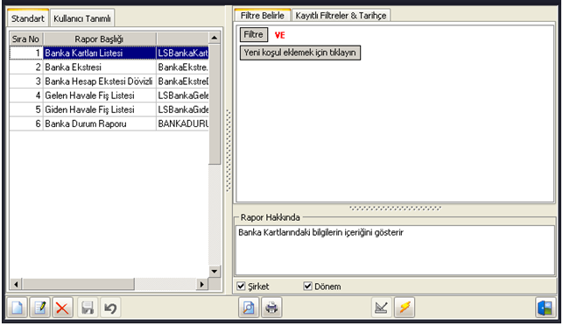Image resolution: width=563 pixels, height=326 pixels.
Task: Click into the Rapor Hakkında description box
Action: point(395,251)
